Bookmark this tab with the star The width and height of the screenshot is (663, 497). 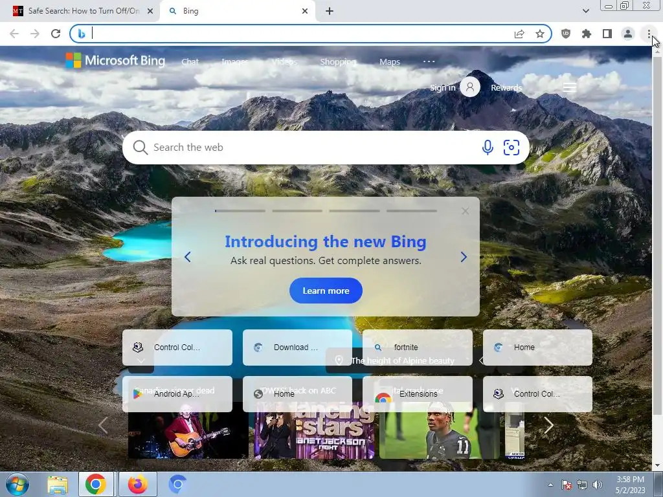point(540,34)
